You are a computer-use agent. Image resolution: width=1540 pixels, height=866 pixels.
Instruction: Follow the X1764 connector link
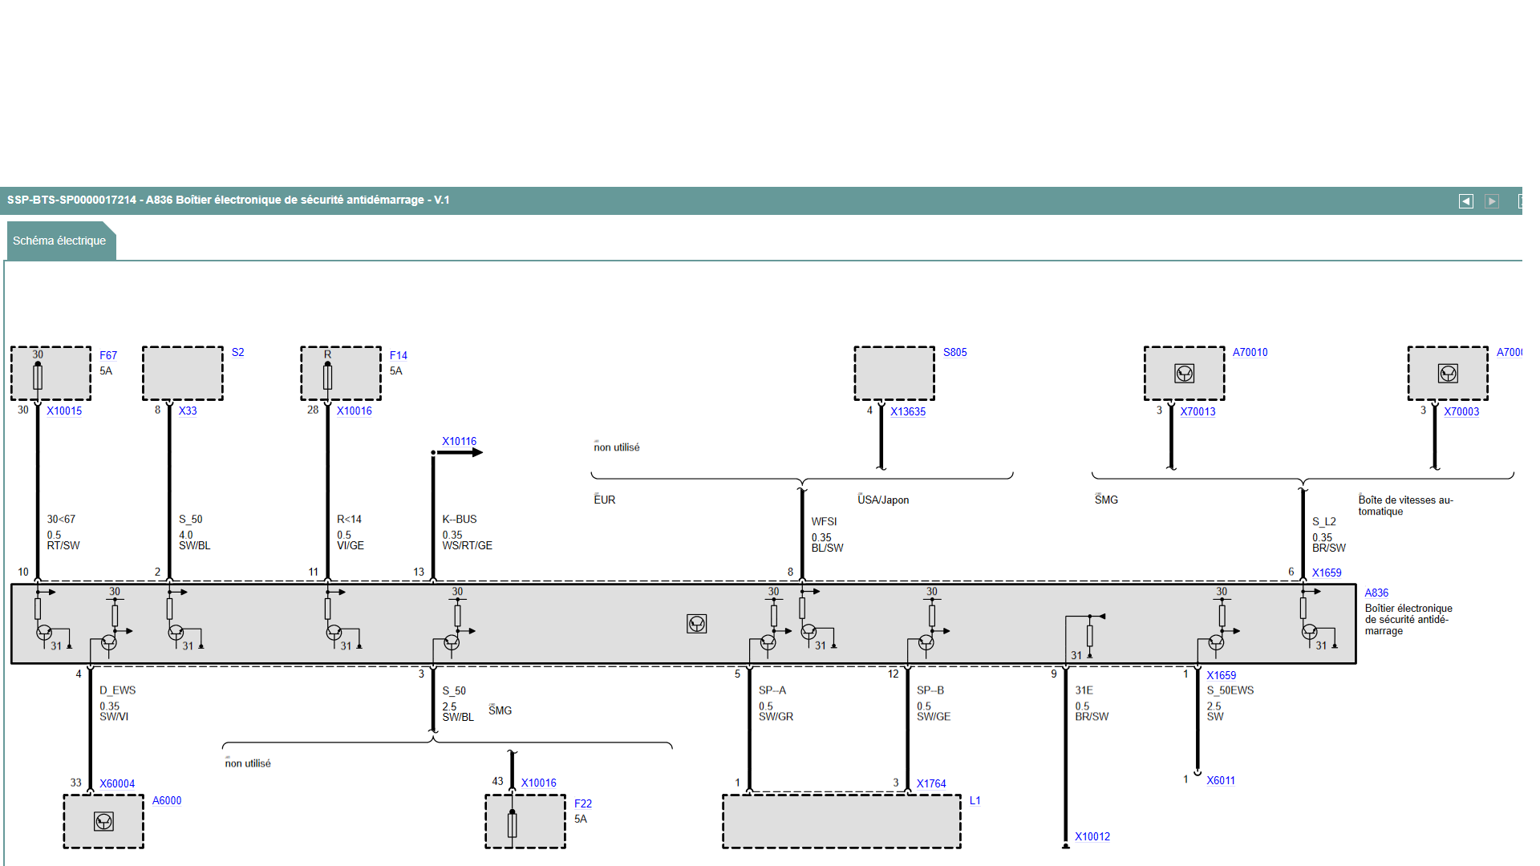pos(930,784)
